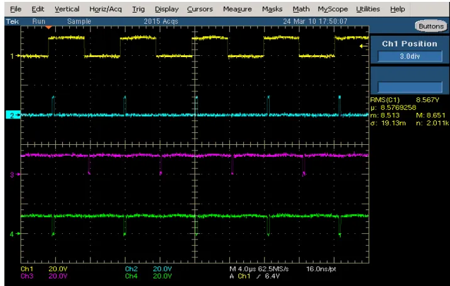450x286 pixels.
Task: Click the Ch1 Position value field 3.0div
Action: coord(410,56)
